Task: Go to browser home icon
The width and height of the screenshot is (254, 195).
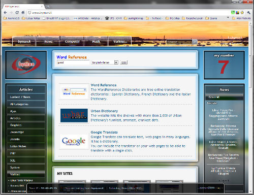Action: [23, 13]
